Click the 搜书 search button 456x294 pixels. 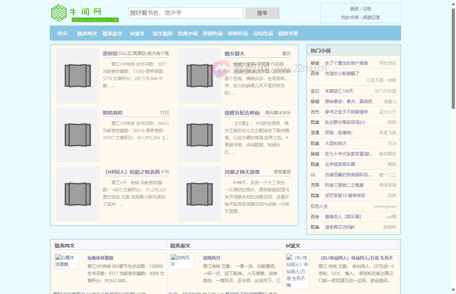click(x=262, y=13)
